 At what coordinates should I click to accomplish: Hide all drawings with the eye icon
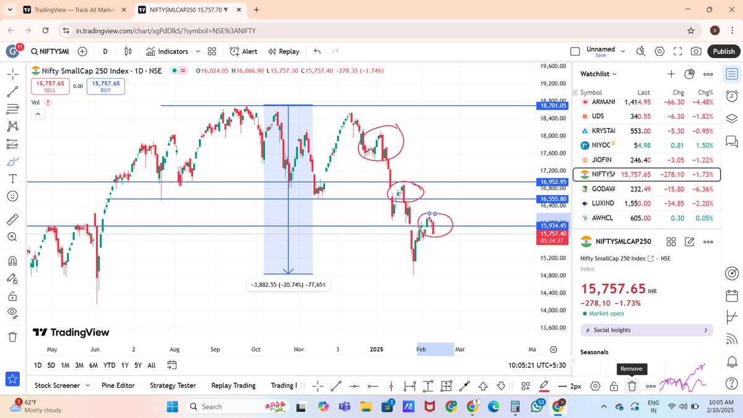[x=12, y=313]
